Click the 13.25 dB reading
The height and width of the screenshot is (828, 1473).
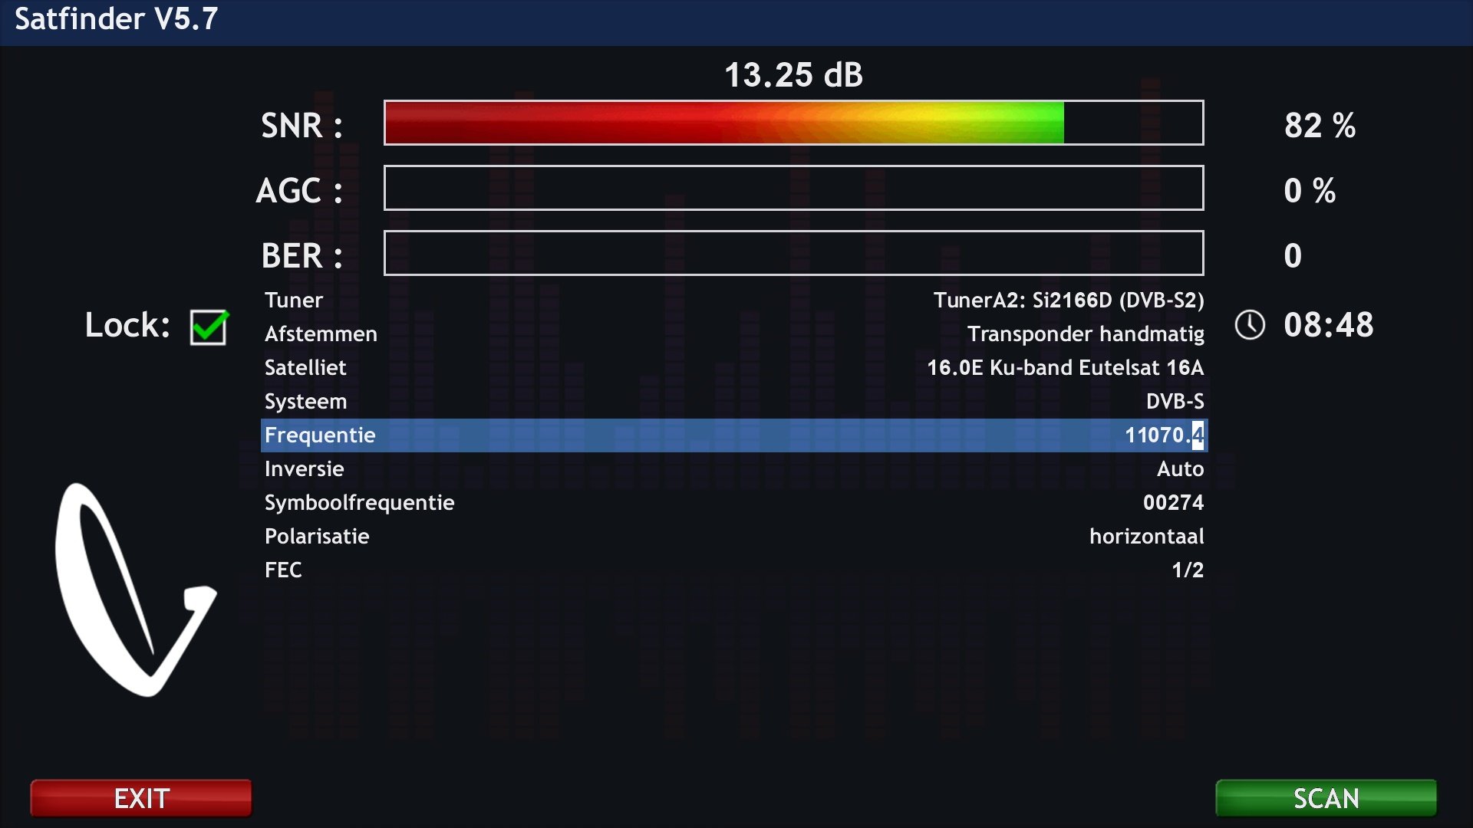[793, 75]
